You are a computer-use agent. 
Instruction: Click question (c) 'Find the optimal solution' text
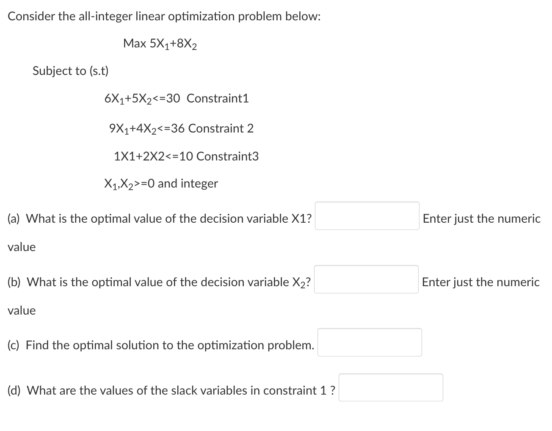(161, 345)
